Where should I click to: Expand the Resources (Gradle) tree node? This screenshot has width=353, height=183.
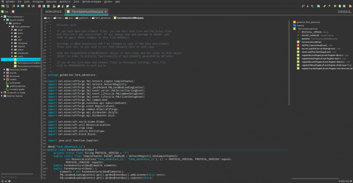(x=4, y=70)
